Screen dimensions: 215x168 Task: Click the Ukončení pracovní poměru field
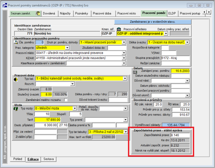coord(180,91)
